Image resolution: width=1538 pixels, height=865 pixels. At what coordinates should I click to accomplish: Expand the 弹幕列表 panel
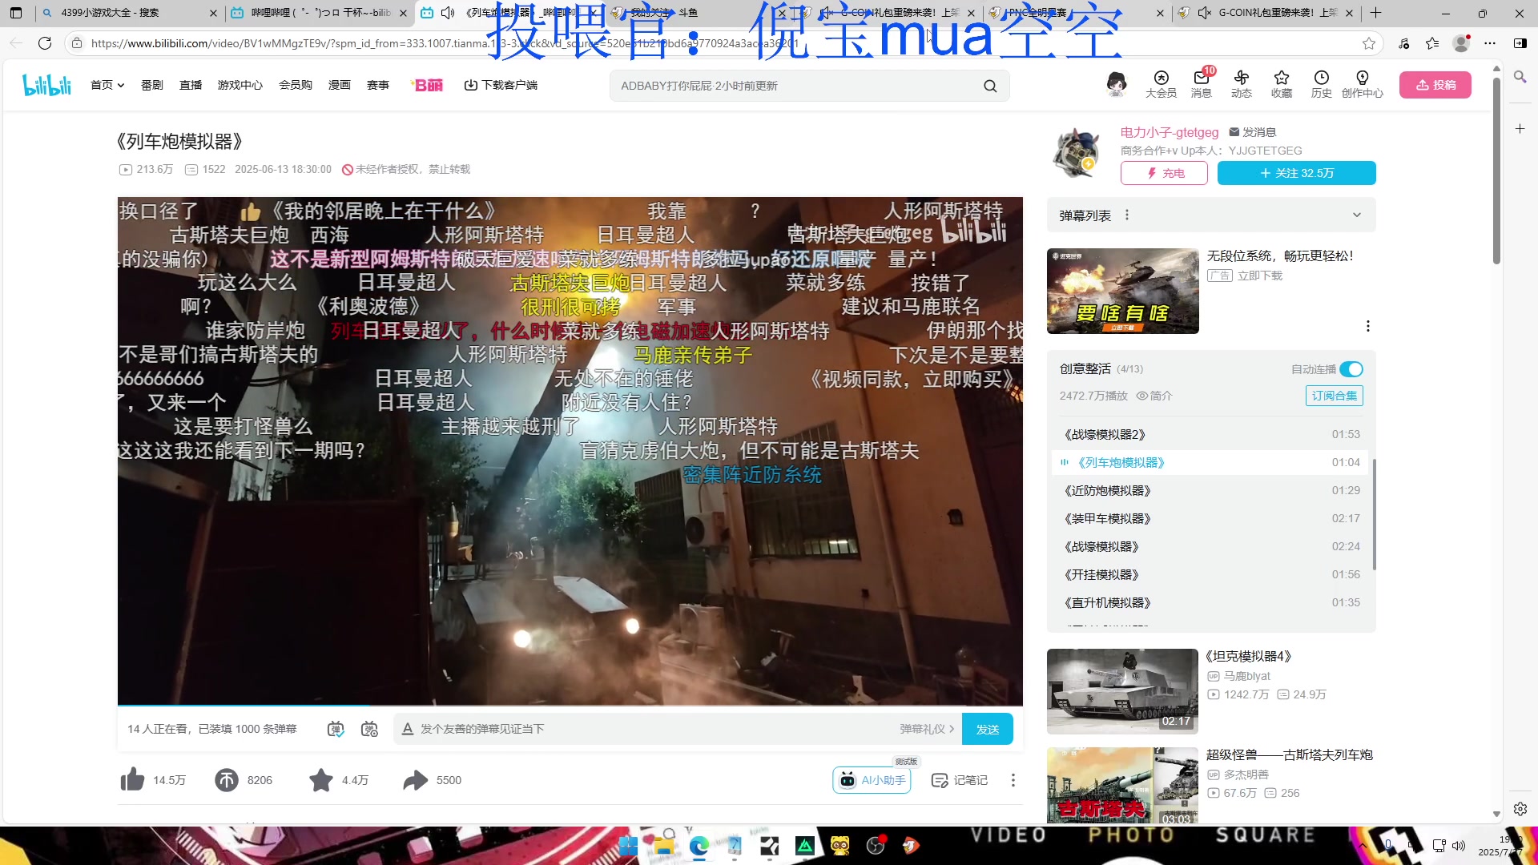(x=1357, y=215)
